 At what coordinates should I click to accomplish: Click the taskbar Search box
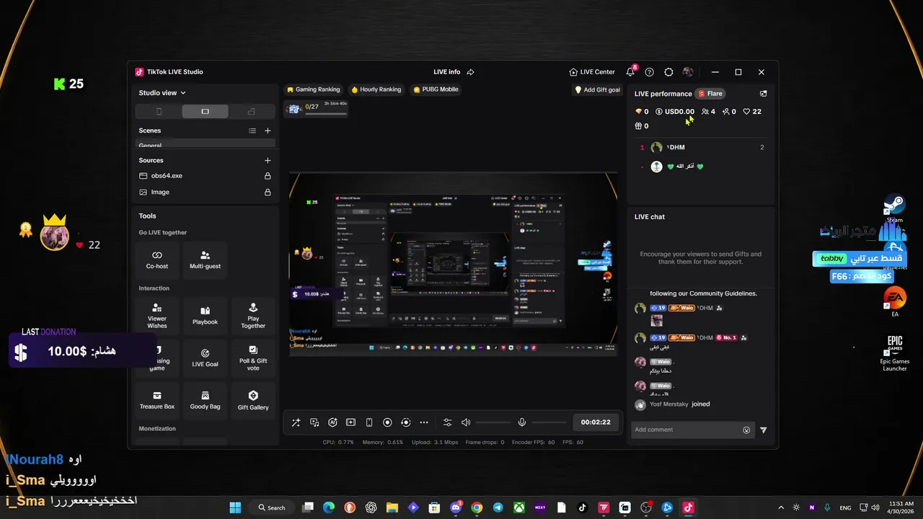pos(271,507)
